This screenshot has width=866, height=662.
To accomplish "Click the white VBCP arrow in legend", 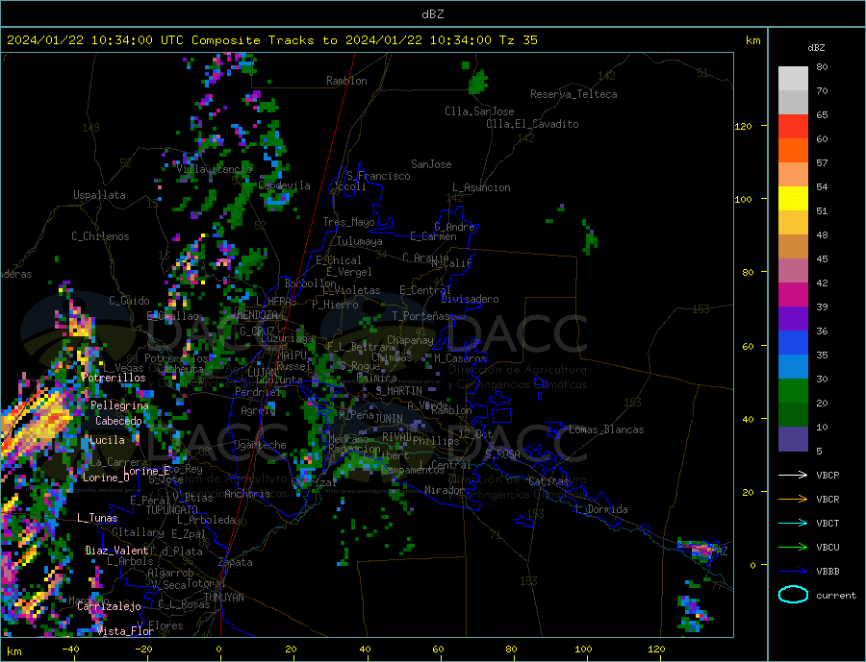I will click(x=793, y=475).
